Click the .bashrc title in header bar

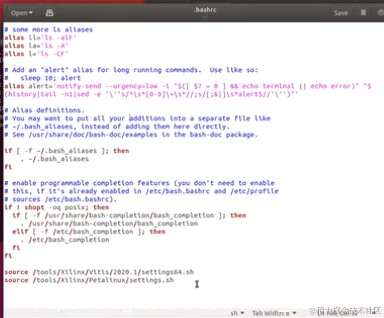[205, 10]
